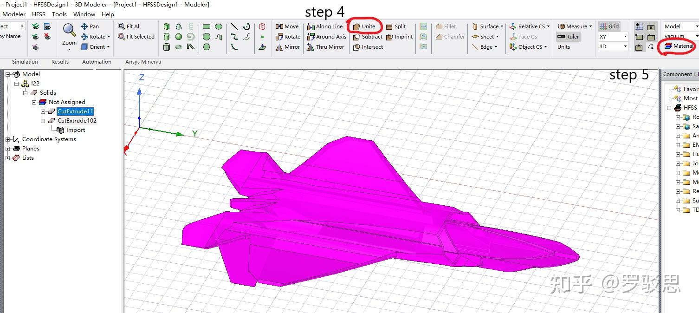Click the Unite boolean tool
The height and width of the screenshot is (313, 699).
pyautogui.click(x=364, y=26)
